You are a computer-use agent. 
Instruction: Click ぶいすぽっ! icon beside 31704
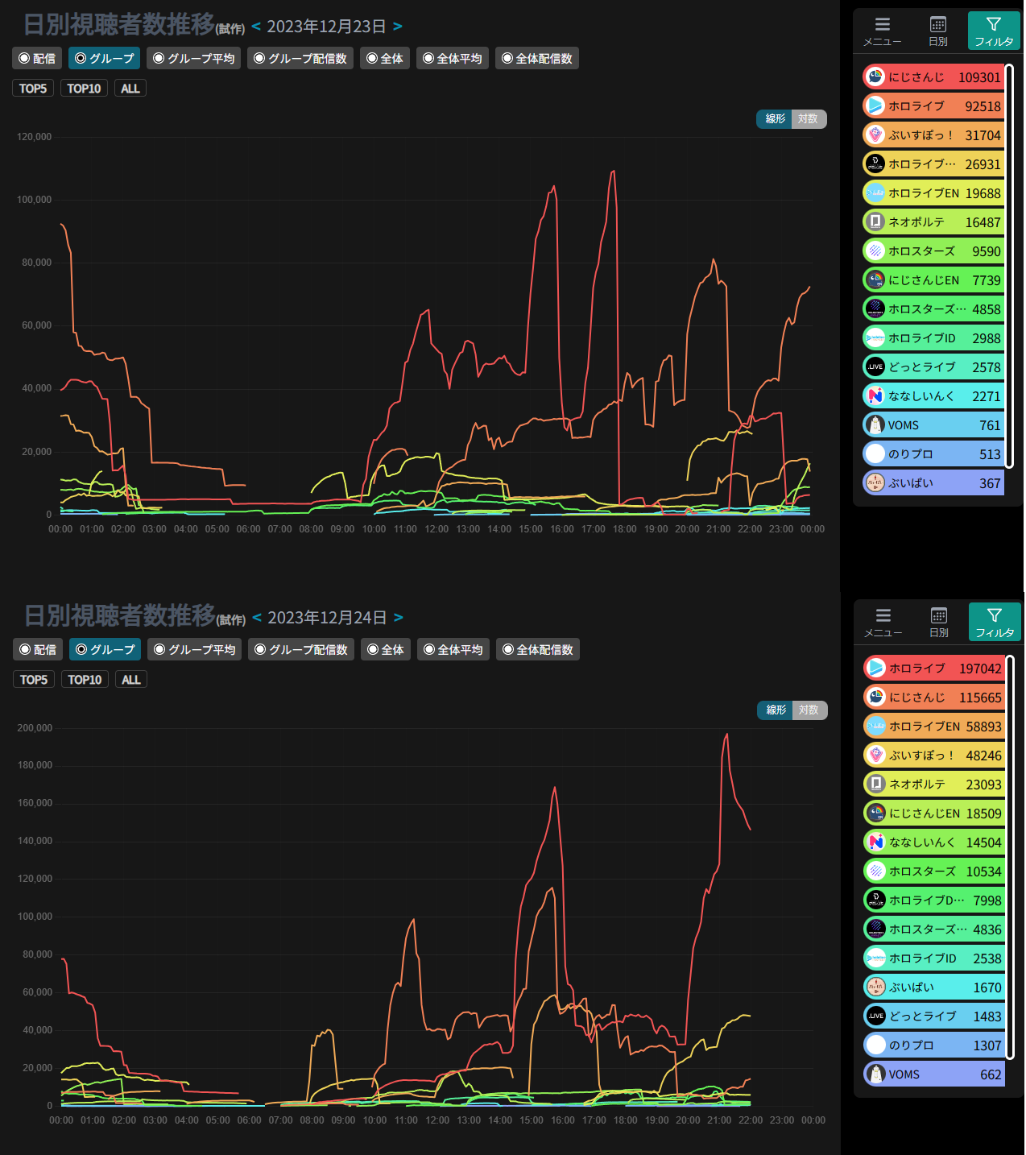coord(875,135)
